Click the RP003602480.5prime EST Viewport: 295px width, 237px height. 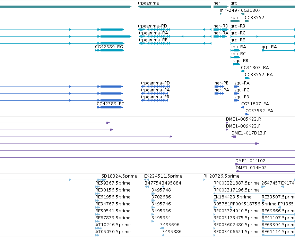pyautogui.click(x=215, y=229)
